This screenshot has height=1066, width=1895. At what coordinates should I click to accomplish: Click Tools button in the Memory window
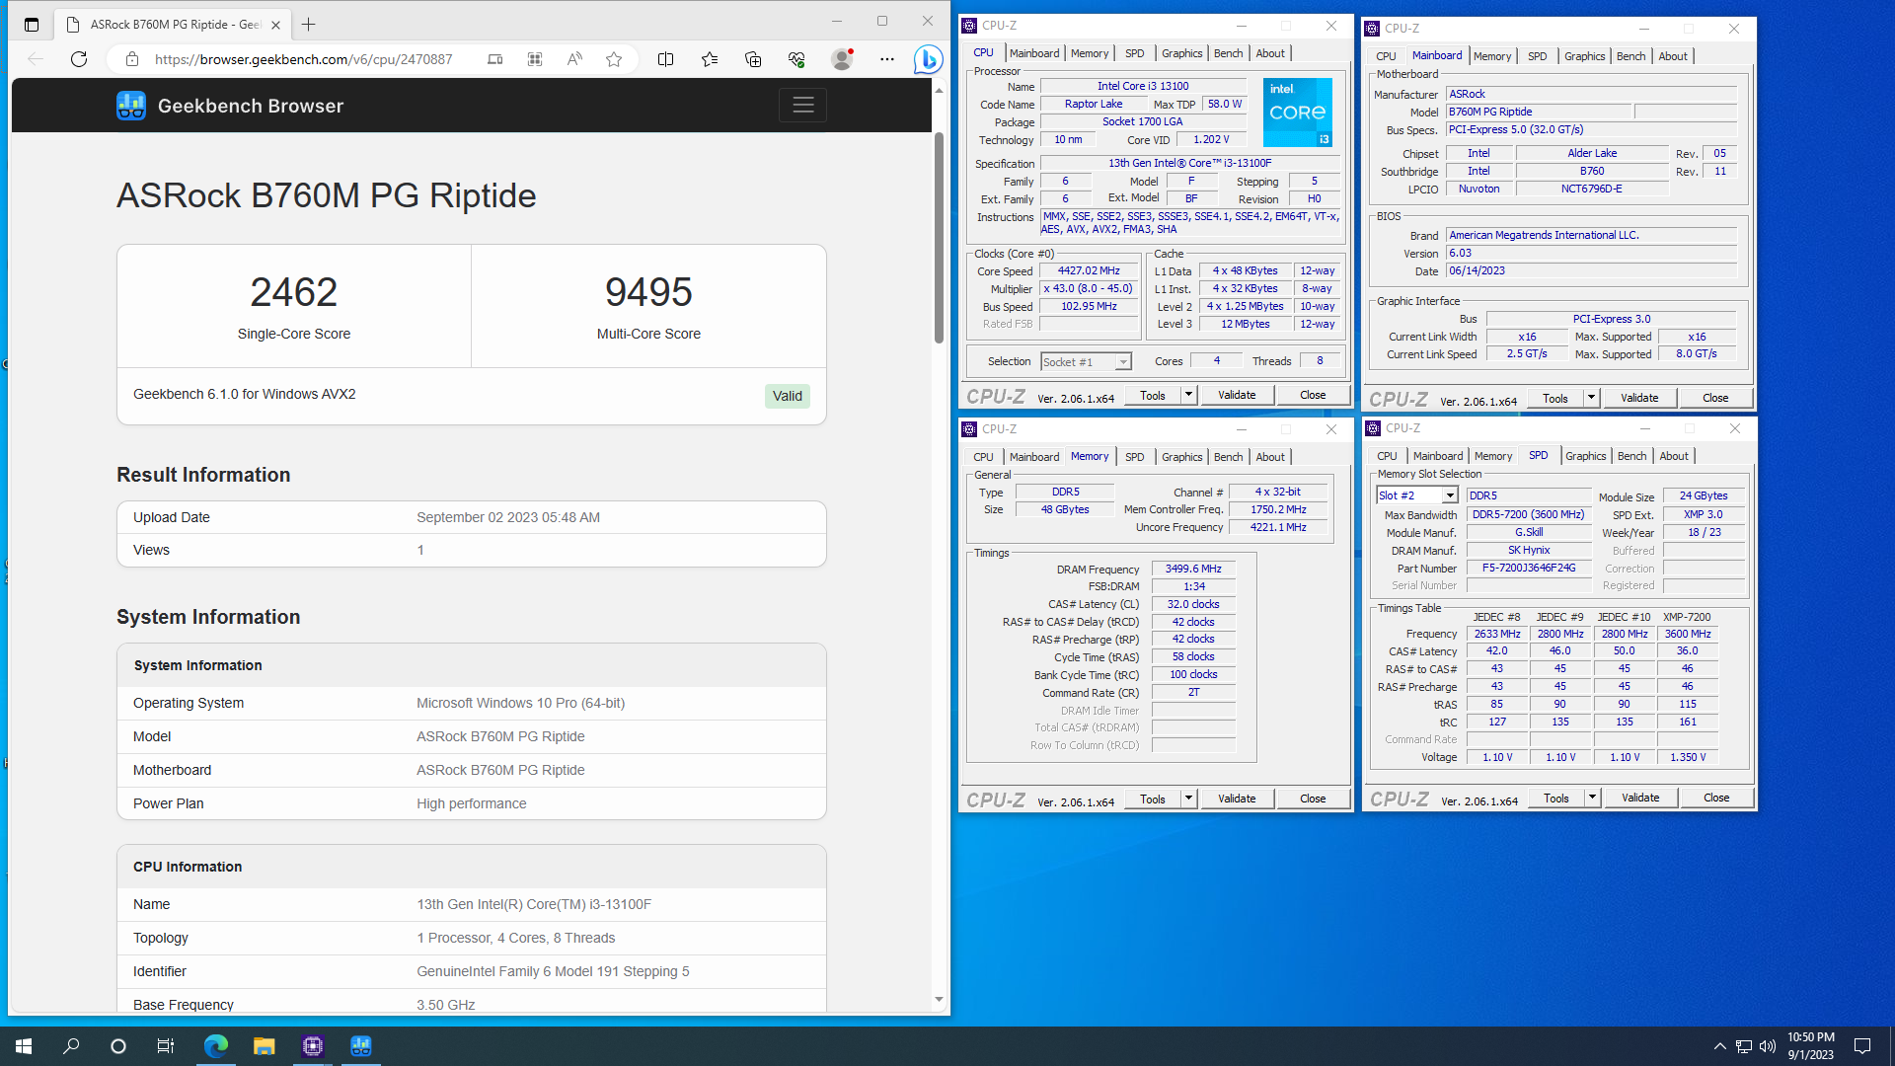tap(1153, 799)
